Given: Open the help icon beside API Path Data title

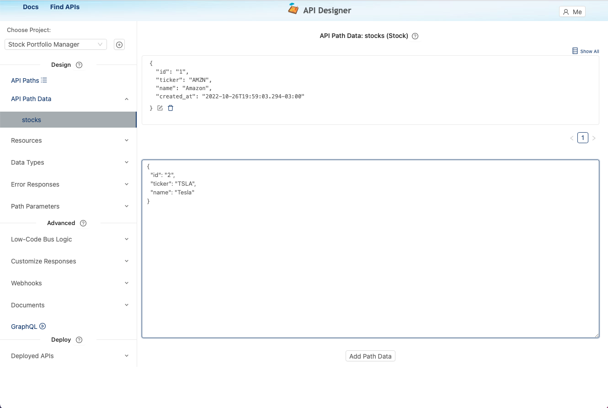Looking at the screenshot, I should [x=415, y=36].
